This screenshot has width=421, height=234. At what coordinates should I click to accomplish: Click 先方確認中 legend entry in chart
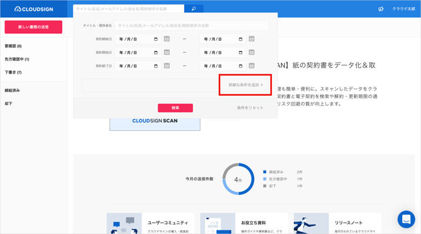click(283, 179)
